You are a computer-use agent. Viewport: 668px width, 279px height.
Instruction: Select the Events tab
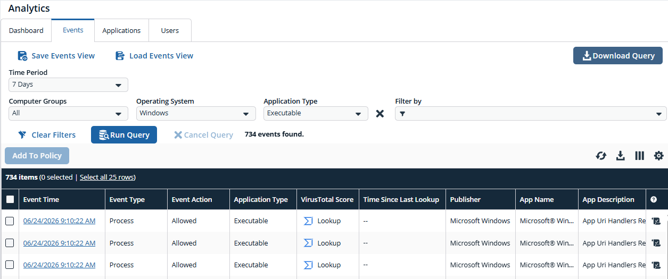point(73,30)
